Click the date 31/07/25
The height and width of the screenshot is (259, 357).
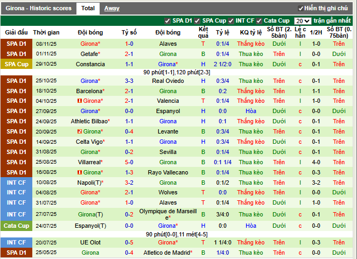[46, 203]
